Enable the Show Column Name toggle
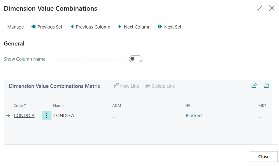The image size is (279, 166). 135,59
